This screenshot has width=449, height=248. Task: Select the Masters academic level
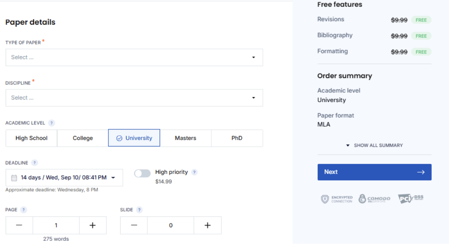point(186,138)
